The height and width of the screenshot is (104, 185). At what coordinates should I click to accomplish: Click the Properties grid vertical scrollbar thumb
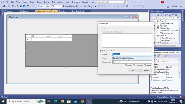point(179,73)
